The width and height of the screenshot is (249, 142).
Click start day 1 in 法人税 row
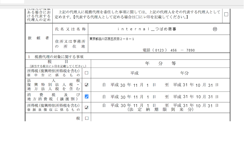pos(148,85)
